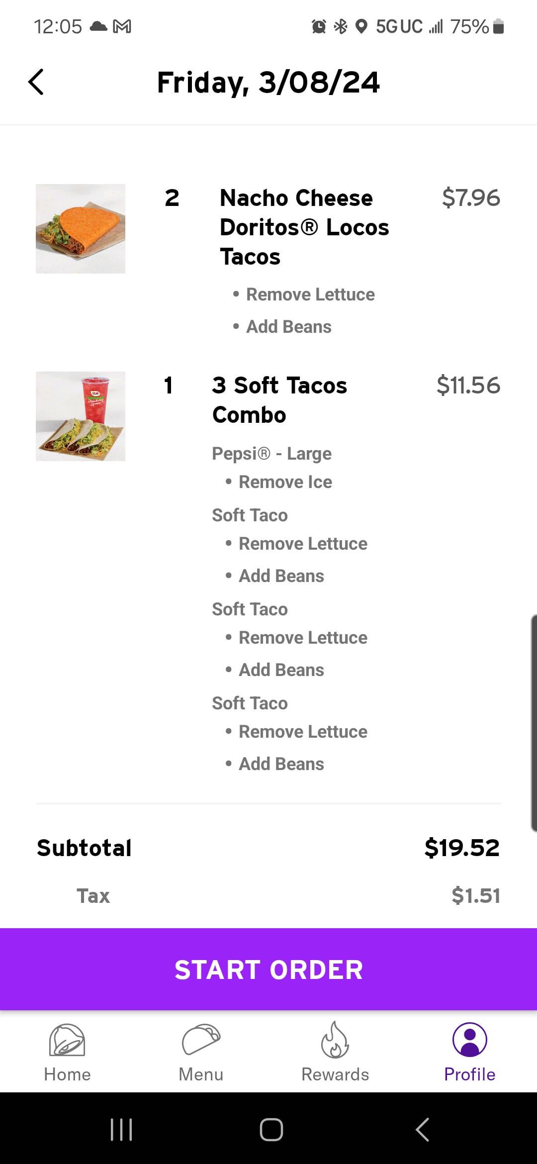Tap the Doritos Locos Tacos thumbnail
Viewport: 537px width, 1164px height.
coord(81,229)
